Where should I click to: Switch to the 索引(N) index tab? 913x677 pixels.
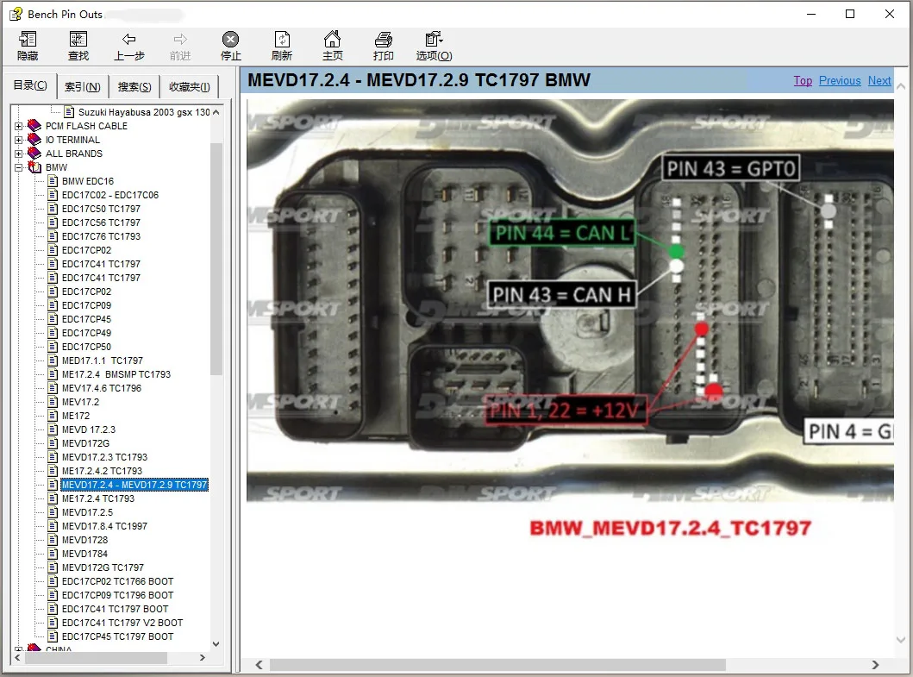82,87
